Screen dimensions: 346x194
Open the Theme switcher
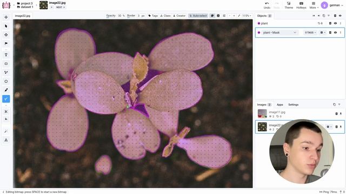(x=289, y=5)
